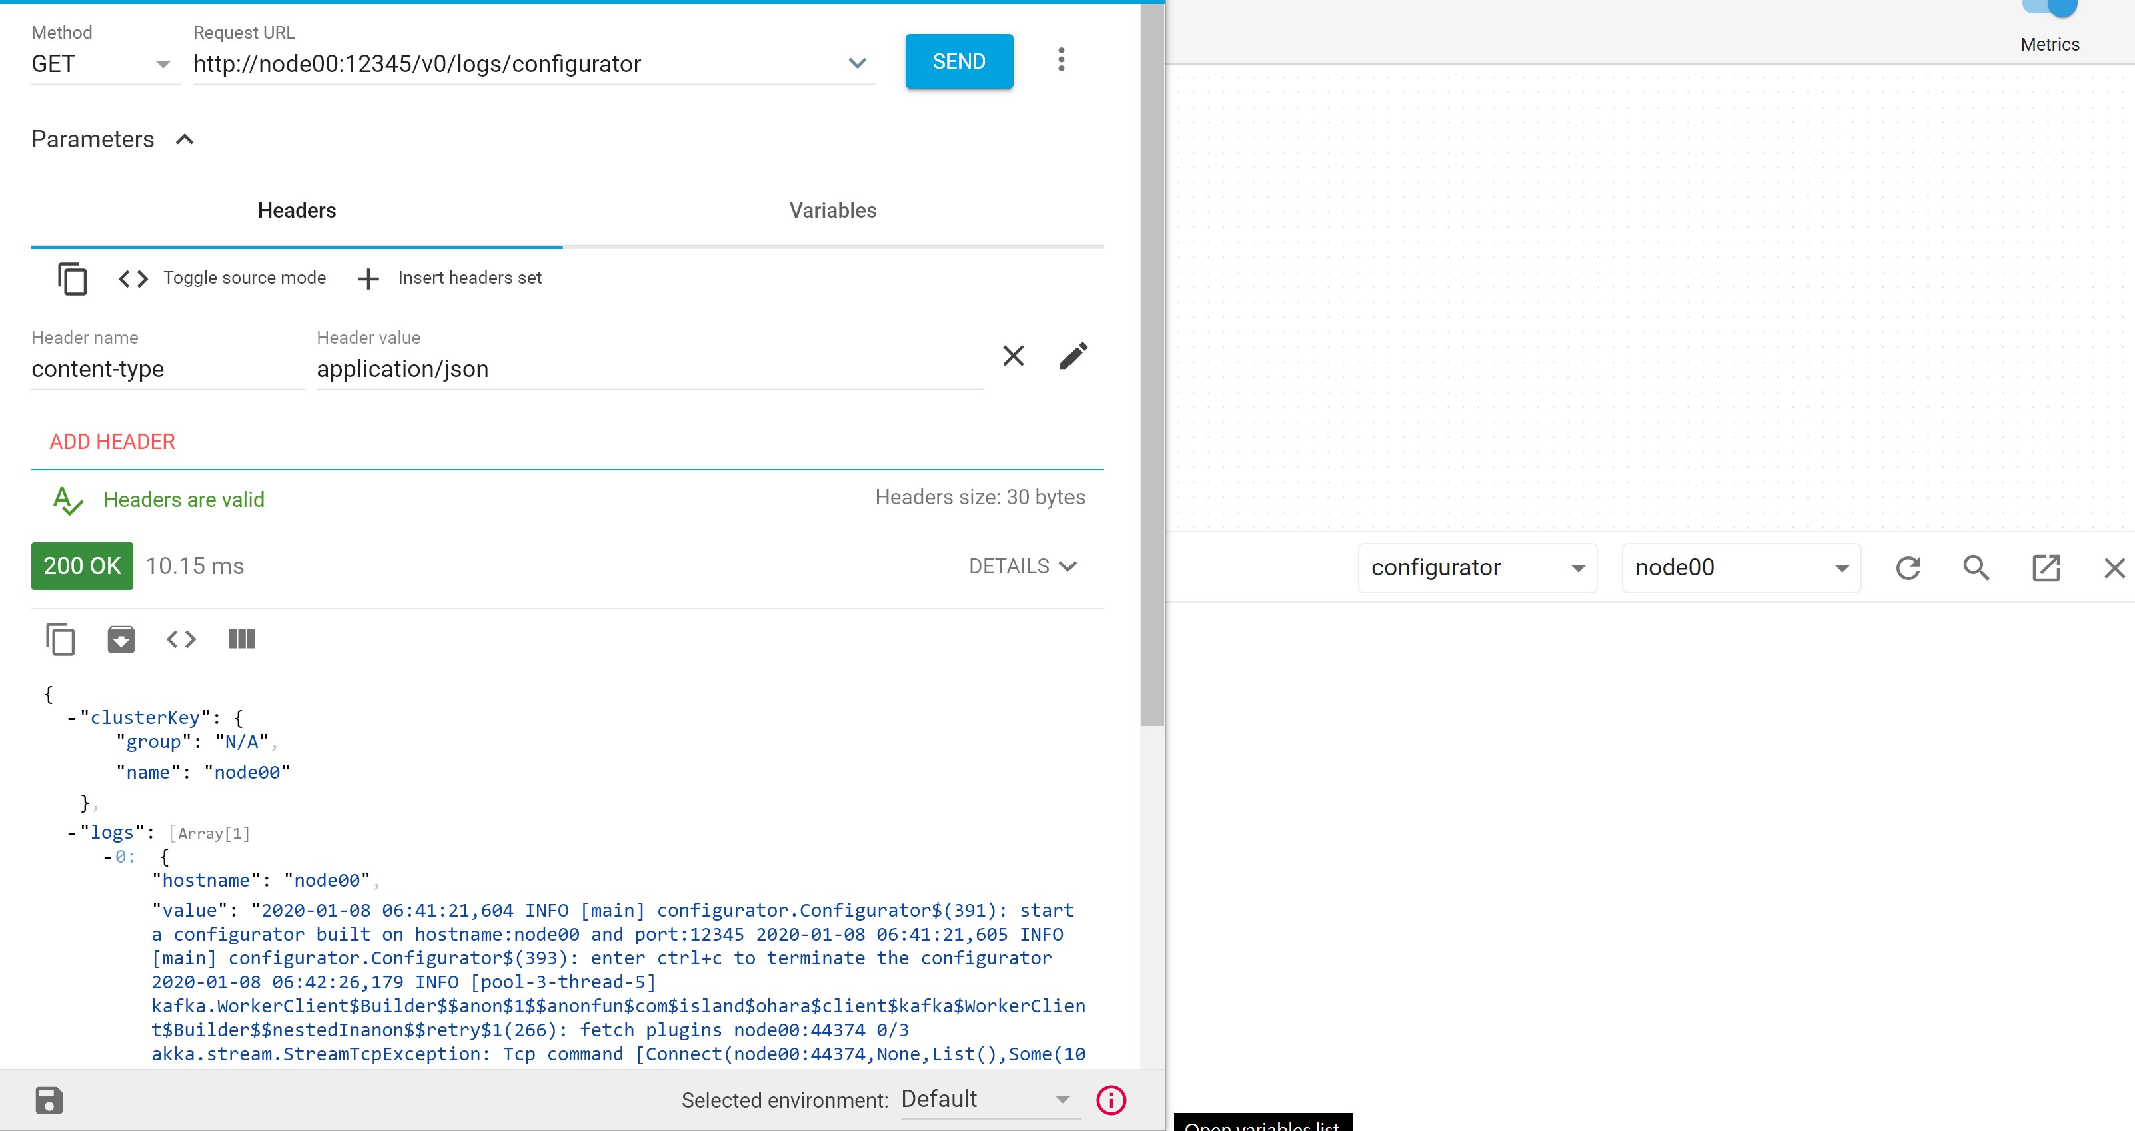Open logs in new window

pyautogui.click(x=2046, y=567)
